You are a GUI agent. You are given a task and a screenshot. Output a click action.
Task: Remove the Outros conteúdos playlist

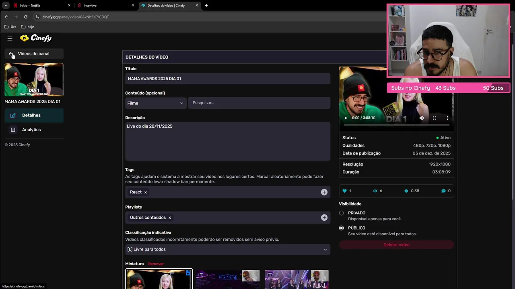[x=170, y=218]
